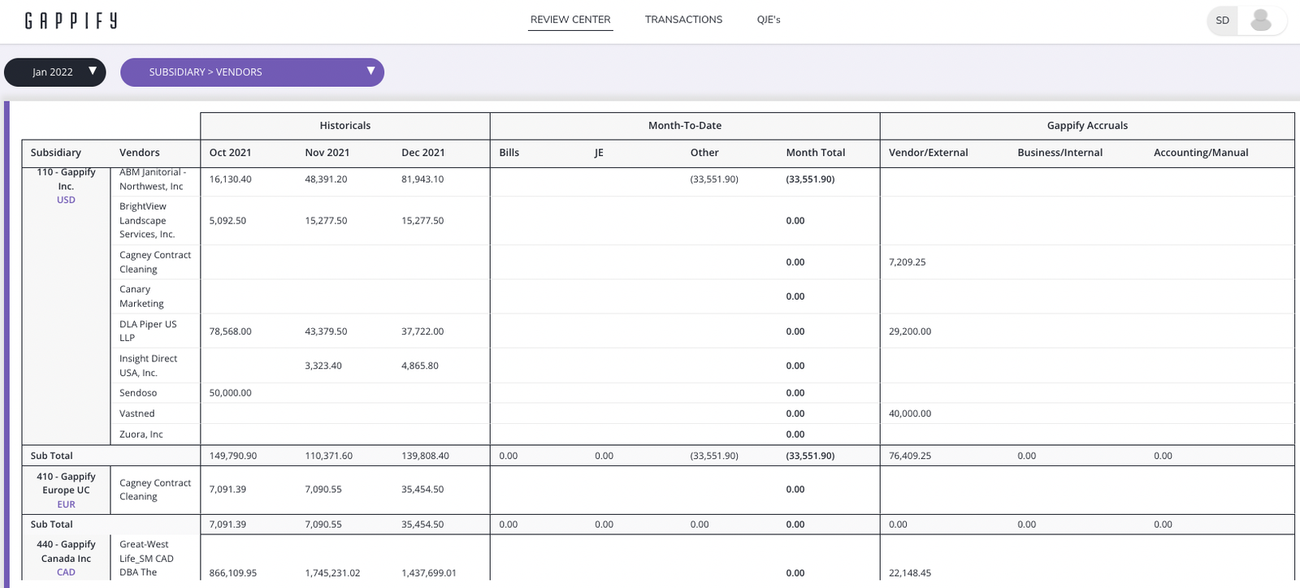Screen dimensions: 1300x588
Task: Click ABM Janitorial Nov 2021 value 48,391.20
Action: pyautogui.click(x=326, y=179)
